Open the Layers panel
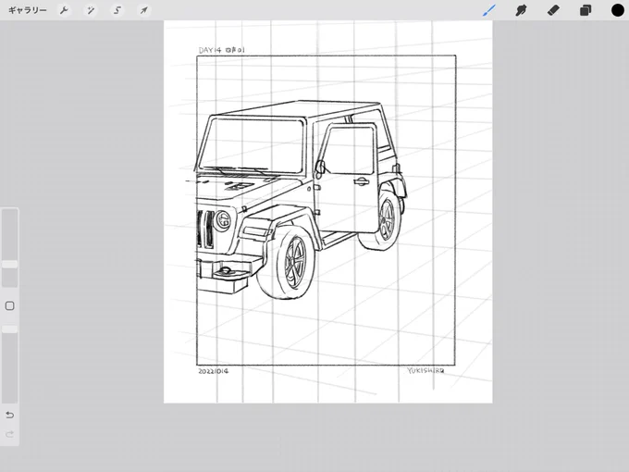Viewport: 629px width, 472px height. pos(586,10)
